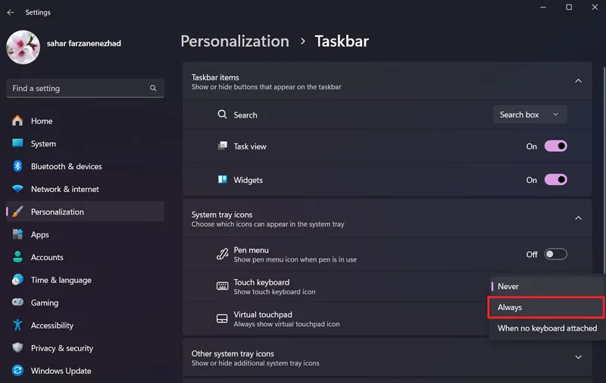The height and width of the screenshot is (383, 606).
Task: Choose Always for touch keyboard
Action: [x=546, y=307]
